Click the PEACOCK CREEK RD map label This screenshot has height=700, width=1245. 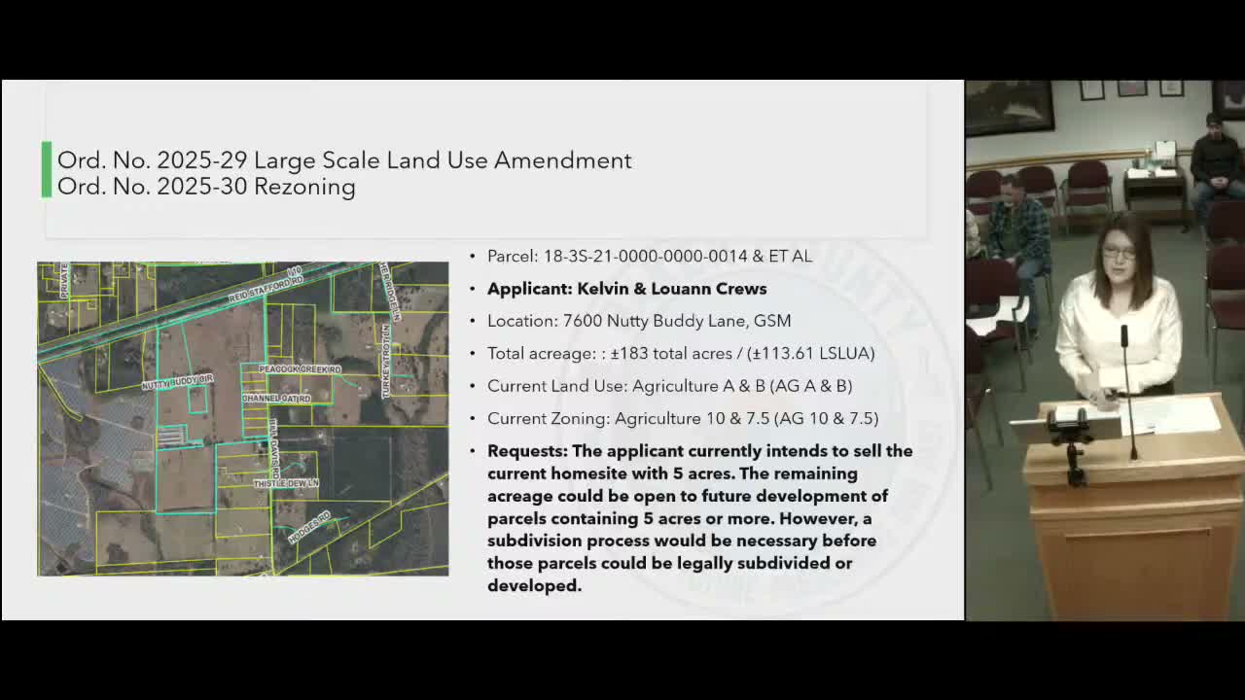click(300, 370)
